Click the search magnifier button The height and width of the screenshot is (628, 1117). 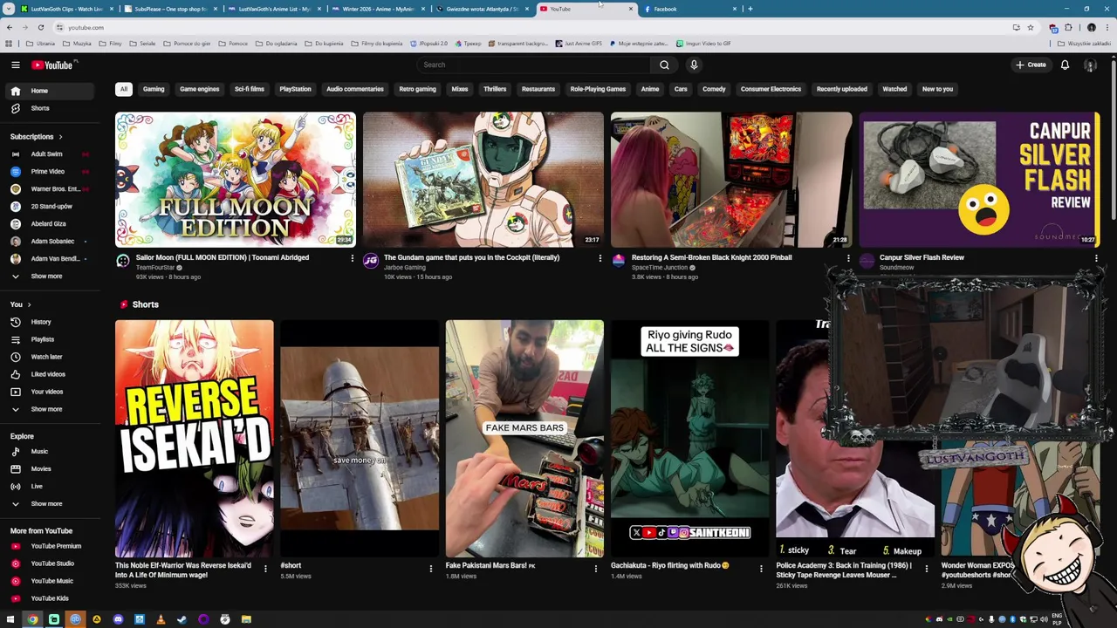(664, 65)
